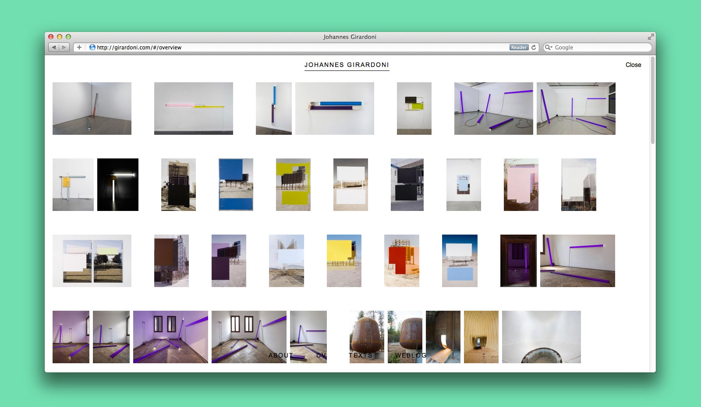Open the bright yellow billboard thumbnail
This screenshot has height=407, width=701.
(x=344, y=261)
